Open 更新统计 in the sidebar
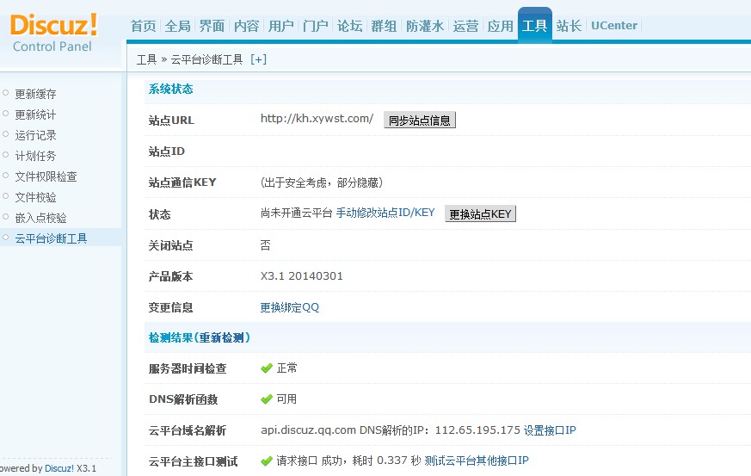This screenshot has height=476, width=751. coord(35,114)
